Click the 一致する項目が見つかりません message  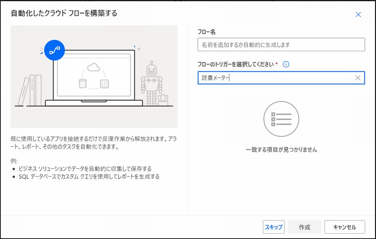[x=281, y=150]
